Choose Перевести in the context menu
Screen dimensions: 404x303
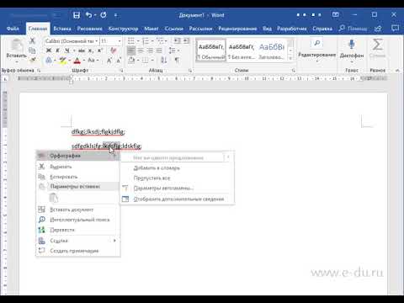tap(78, 230)
